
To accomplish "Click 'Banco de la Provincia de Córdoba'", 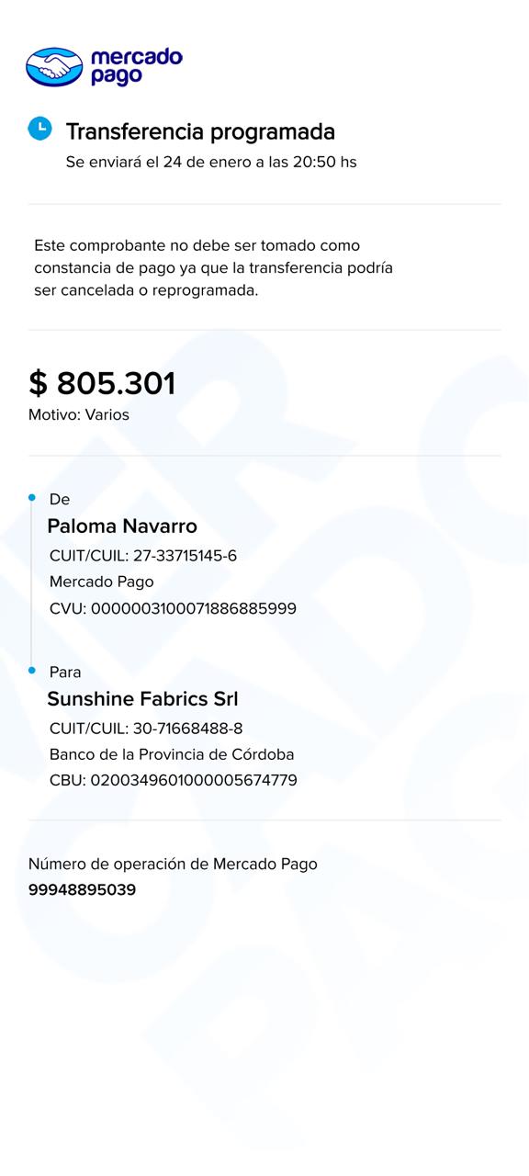I will [x=172, y=754].
